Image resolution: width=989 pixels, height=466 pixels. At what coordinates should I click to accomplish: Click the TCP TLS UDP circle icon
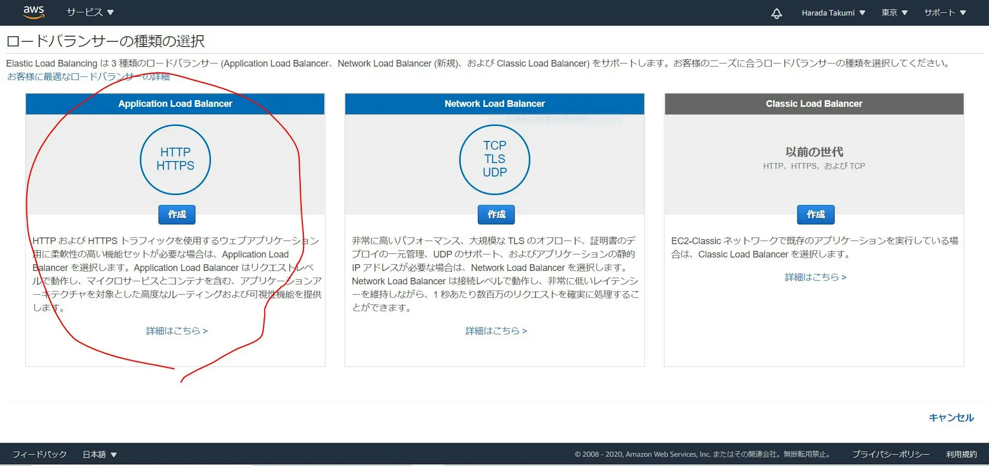(494, 159)
